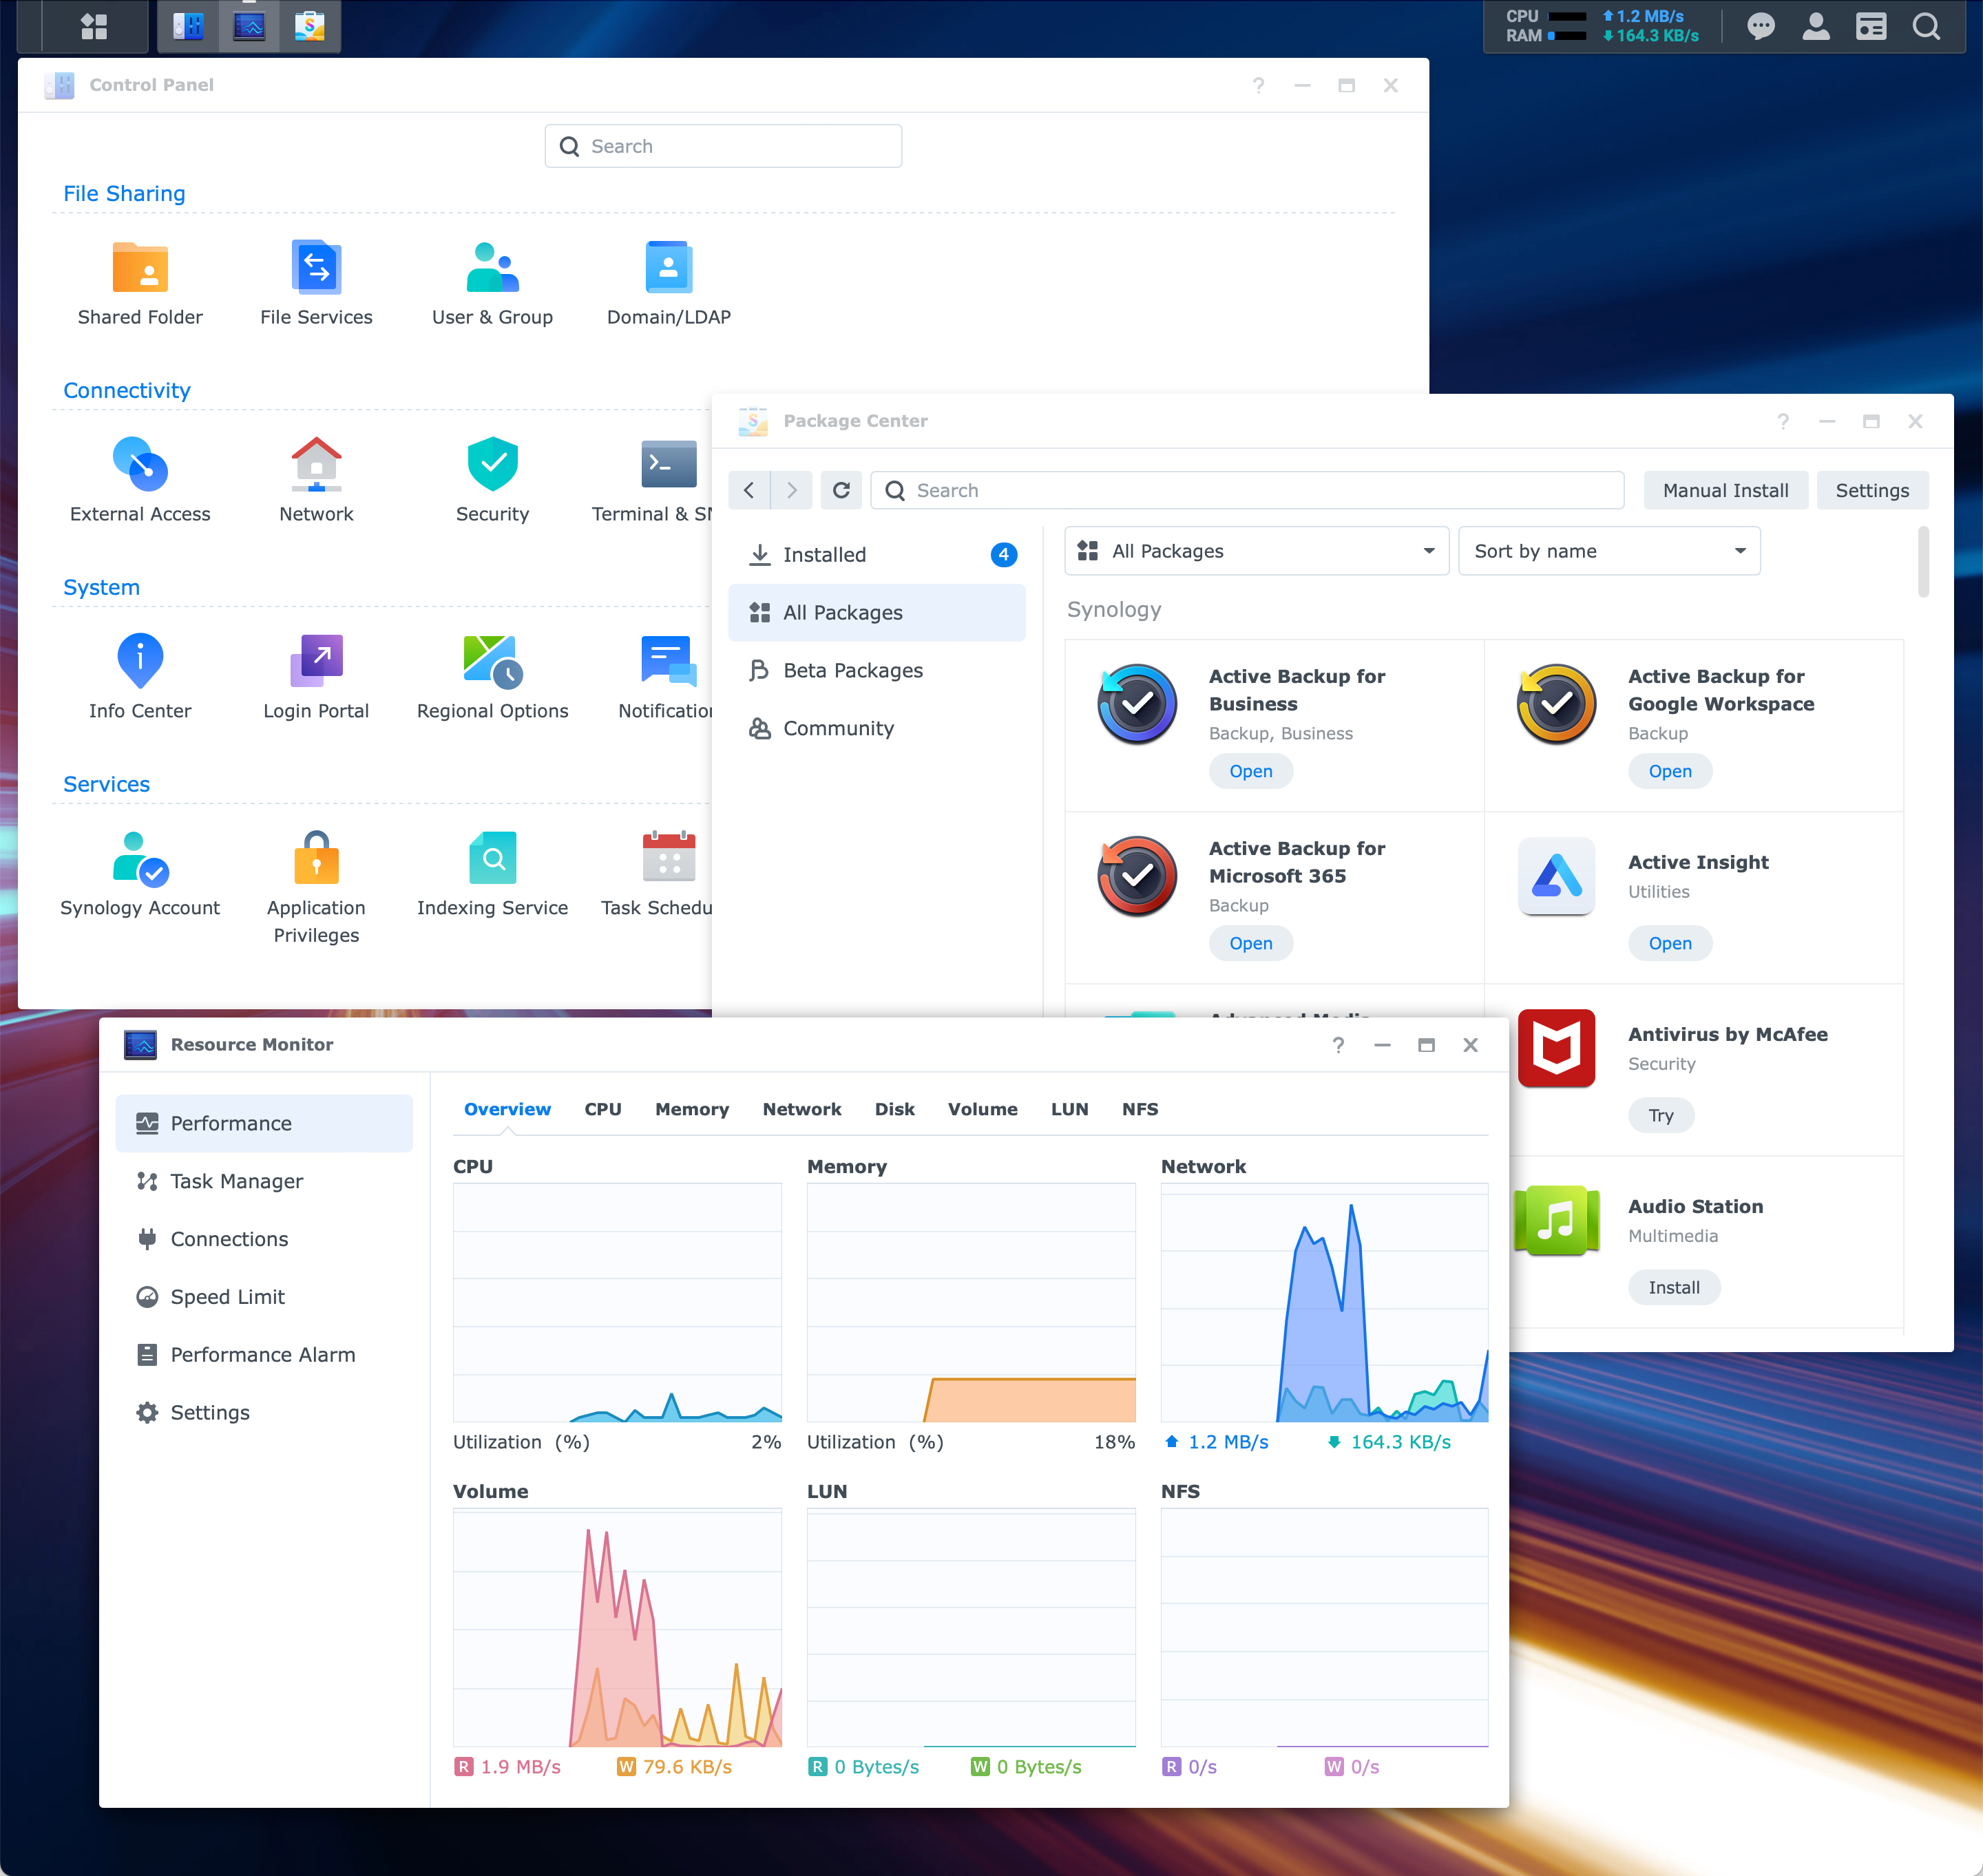This screenshot has width=1983, height=1876.
Task: Open File Services in Control Panel
Action: [x=316, y=284]
